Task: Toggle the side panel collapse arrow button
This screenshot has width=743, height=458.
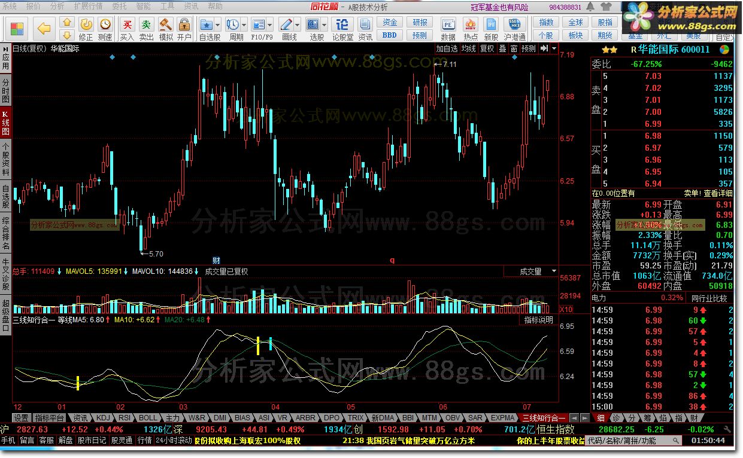Action: [544, 48]
